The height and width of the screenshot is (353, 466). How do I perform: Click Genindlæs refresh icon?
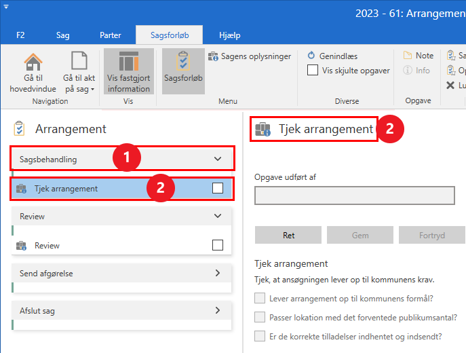(312, 56)
